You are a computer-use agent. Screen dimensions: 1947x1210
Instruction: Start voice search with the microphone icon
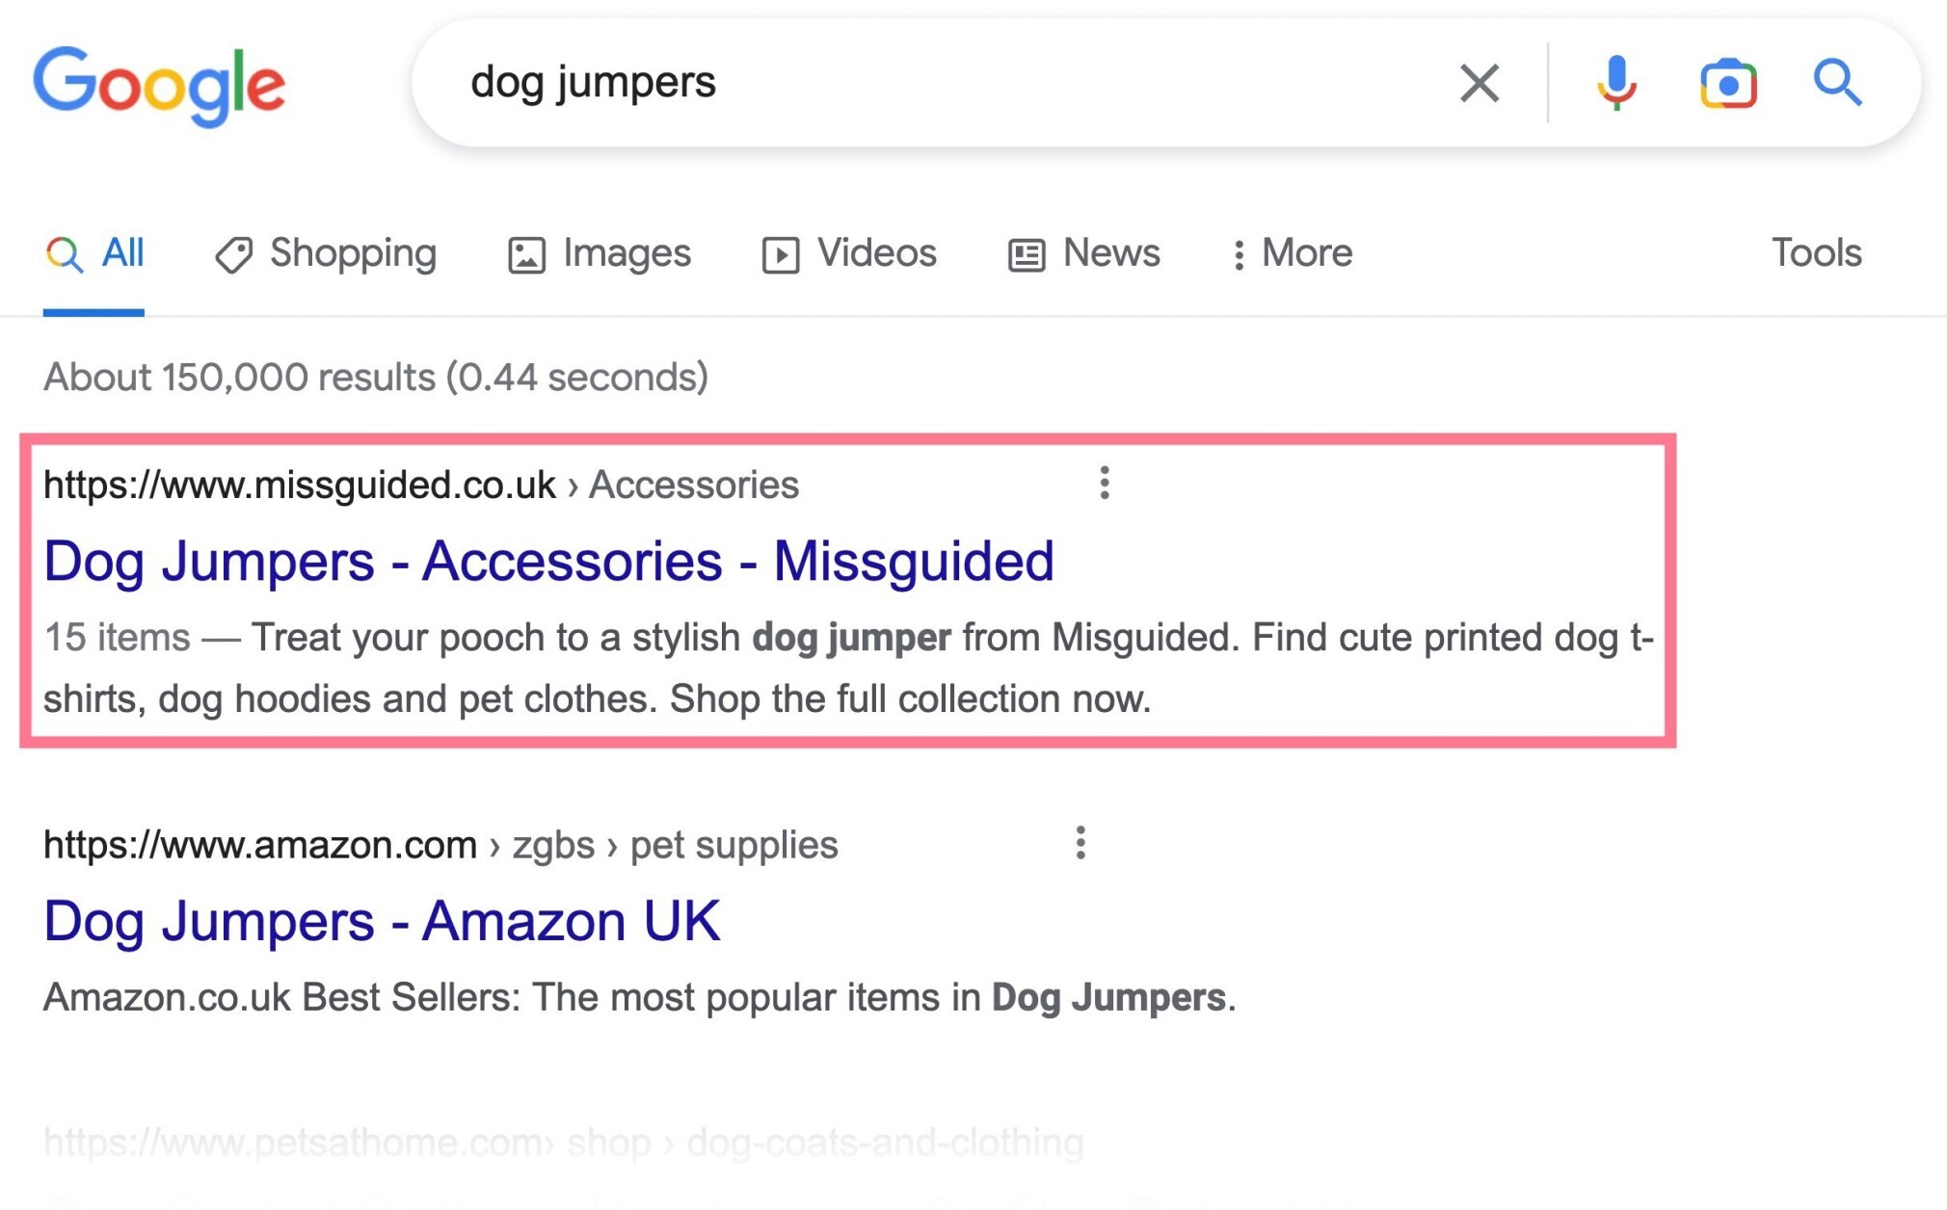[1616, 83]
